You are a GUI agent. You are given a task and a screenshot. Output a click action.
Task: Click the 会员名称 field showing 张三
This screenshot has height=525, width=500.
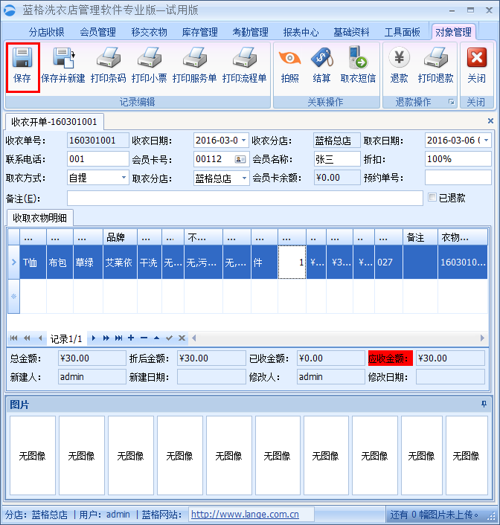[x=337, y=159]
